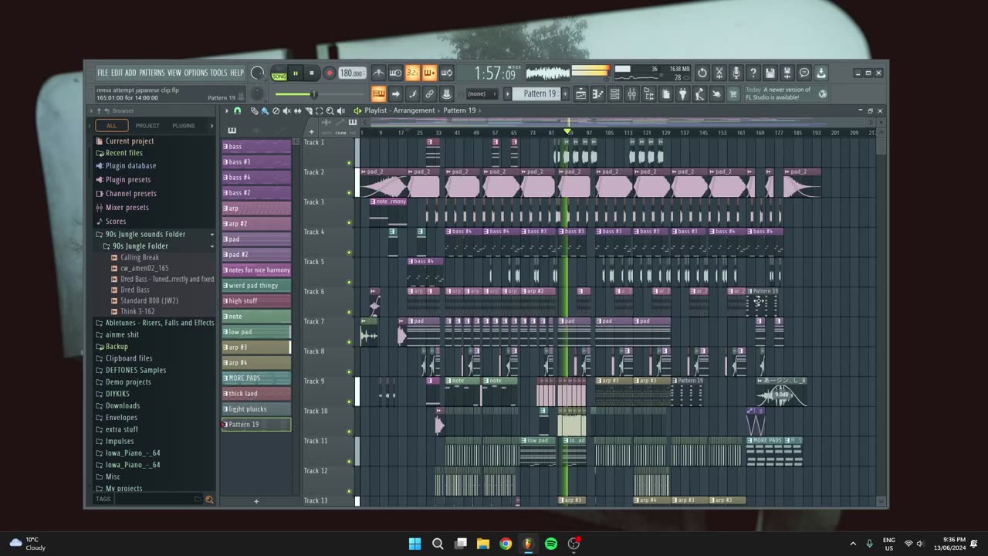This screenshot has height=556, width=988.
Task: Toggle the metronome icon
Action: point(378,73)
